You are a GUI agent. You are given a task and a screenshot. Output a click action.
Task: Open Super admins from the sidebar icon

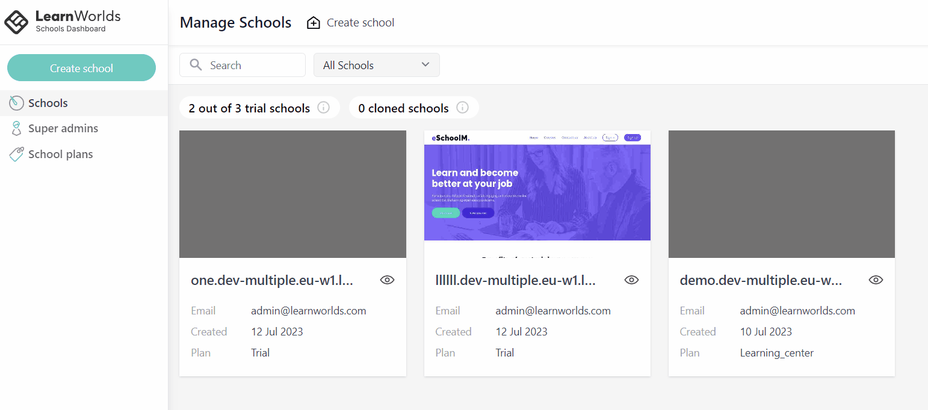(17, 128)
